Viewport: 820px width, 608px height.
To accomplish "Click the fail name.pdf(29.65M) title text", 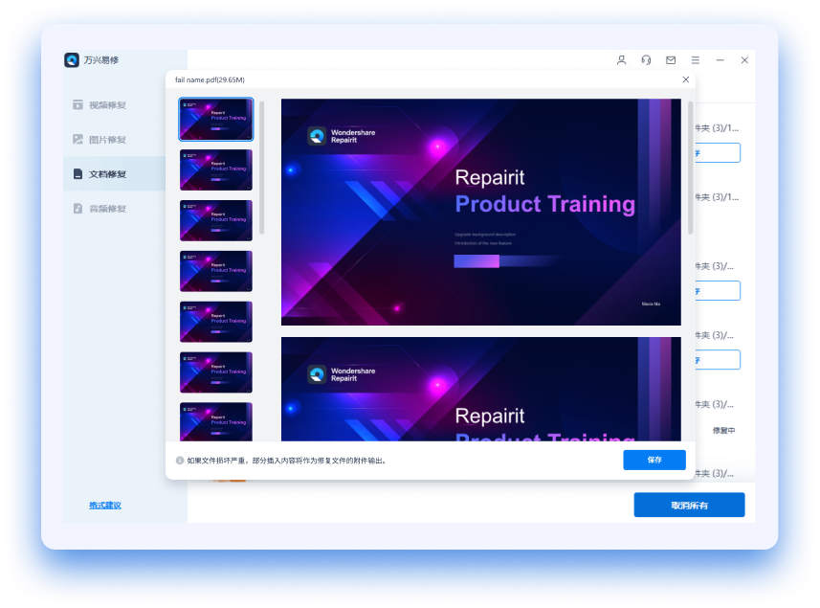I will pyautogui.click(x=210, y=79).
